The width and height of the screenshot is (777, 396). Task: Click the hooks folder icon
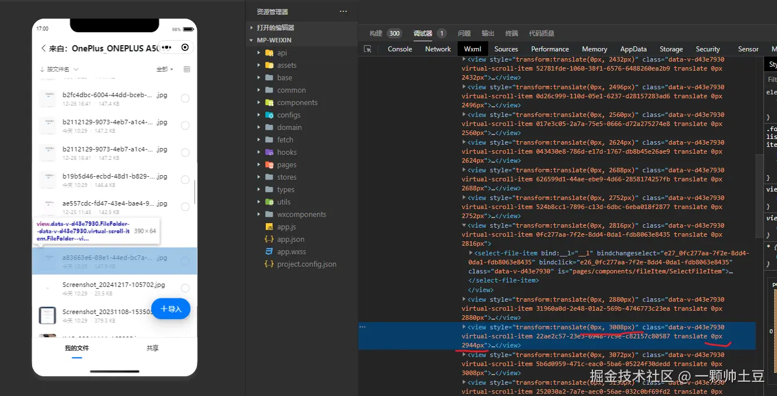tap(269, 153)
